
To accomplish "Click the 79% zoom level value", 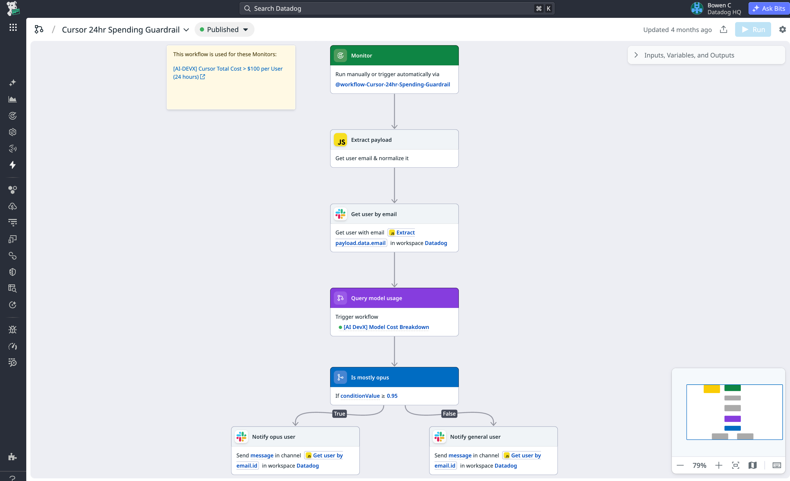I will (x=699, y=465).
